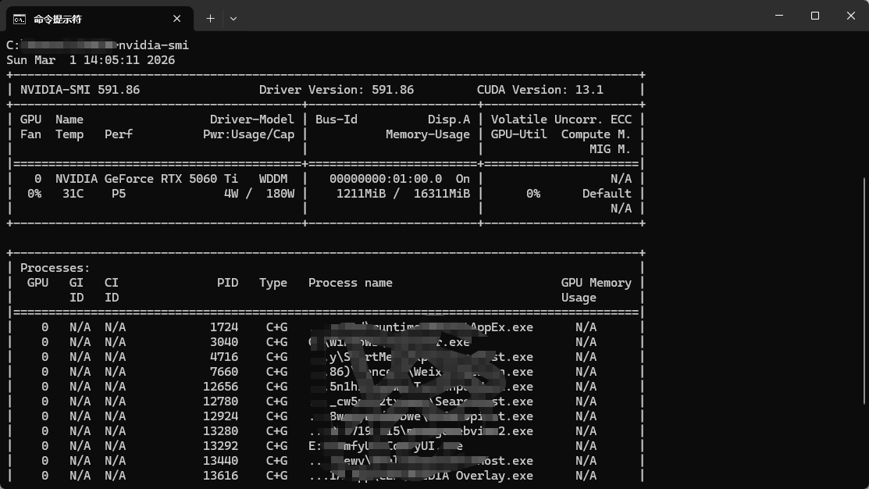This screenshot has height=489, width=869.
Task: Click PID '12656' in process list
Action: [x=221, y=387]
